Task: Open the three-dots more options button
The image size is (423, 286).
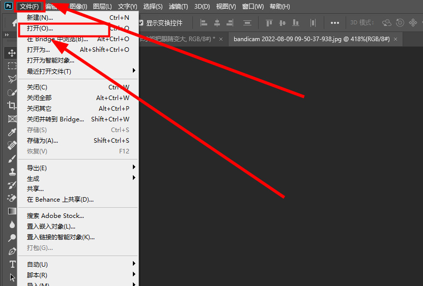Action: [334, 23]
